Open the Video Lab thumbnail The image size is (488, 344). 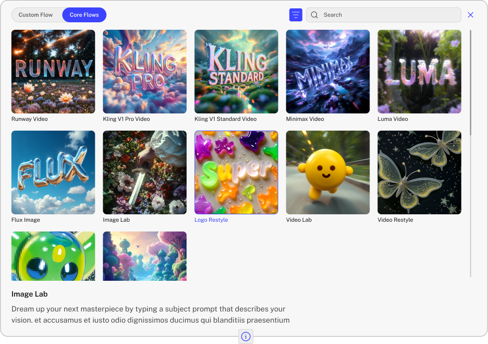pos(328,172)
